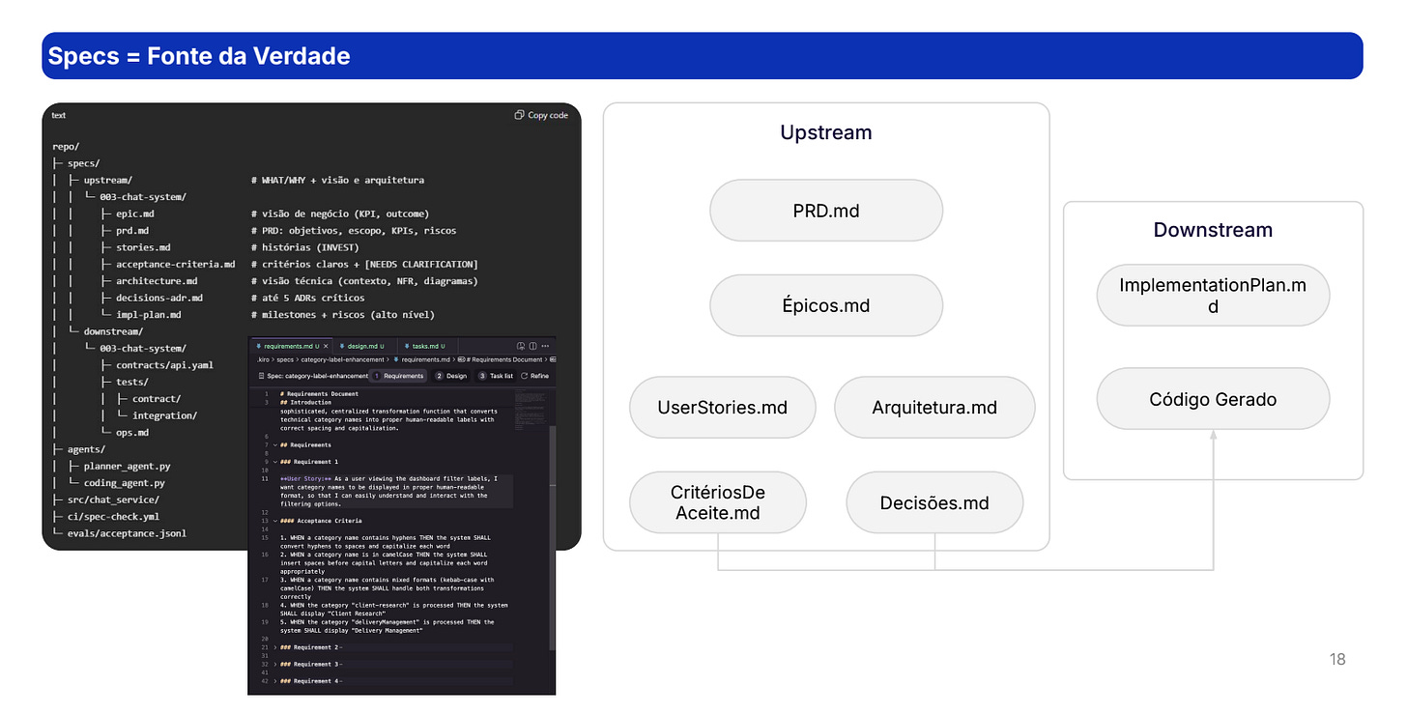1407x713 pixels.
Task: Click the split editor icon
Action: click(x=532, y=346)
